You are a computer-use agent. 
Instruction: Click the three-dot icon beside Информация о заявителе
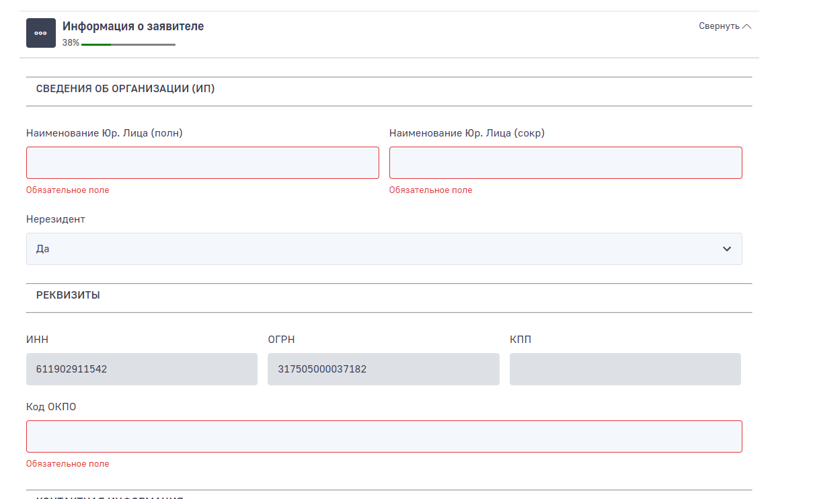(x=41, y=33)
